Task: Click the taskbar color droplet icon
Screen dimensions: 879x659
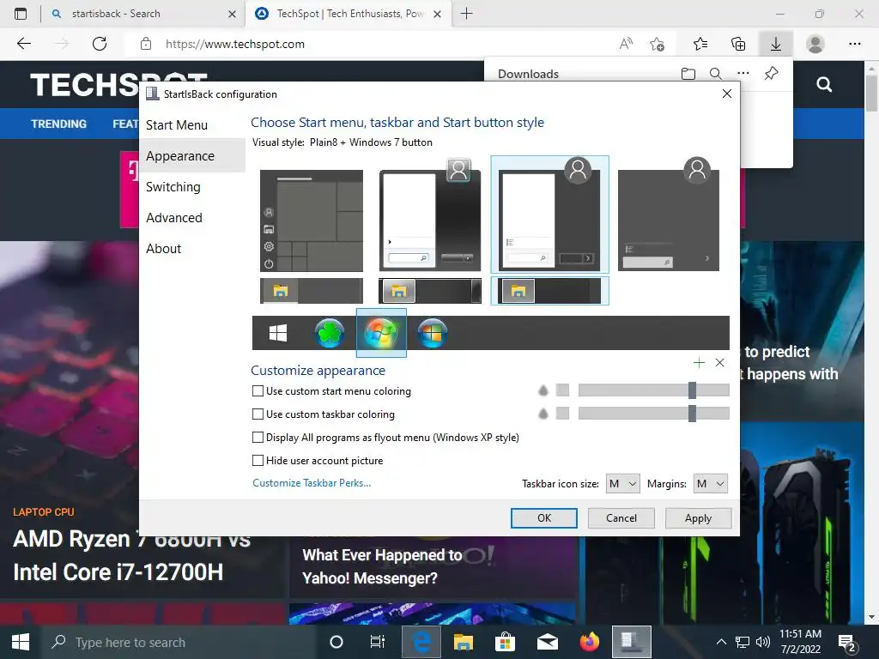Action: (x=543, y=414)
